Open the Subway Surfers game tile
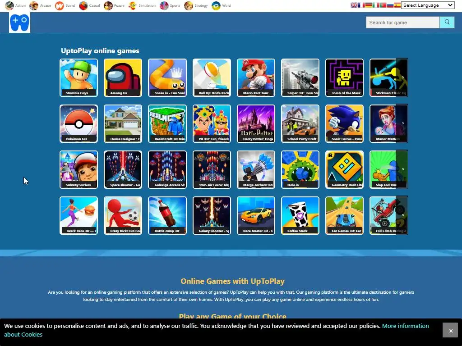462x346 pixels. coord(79,169)
